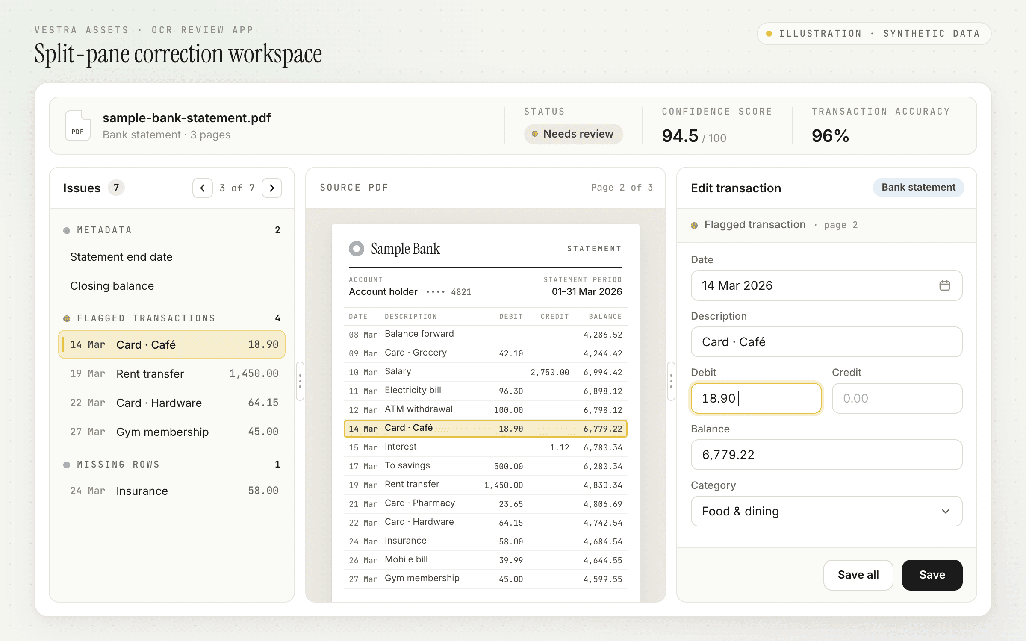Click the Issues count badge 7

point(116,188)
